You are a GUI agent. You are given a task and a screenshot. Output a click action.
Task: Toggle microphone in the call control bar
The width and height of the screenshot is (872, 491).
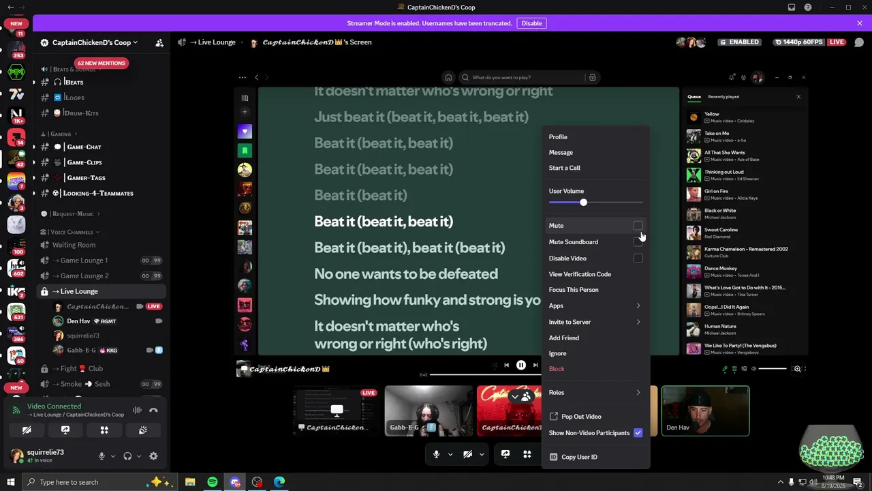pyautogui.click(x=437, y=454)
